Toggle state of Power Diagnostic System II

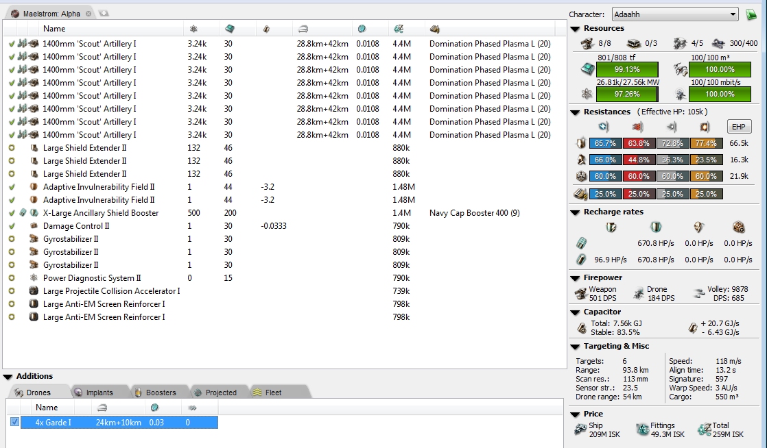point(12,278)
